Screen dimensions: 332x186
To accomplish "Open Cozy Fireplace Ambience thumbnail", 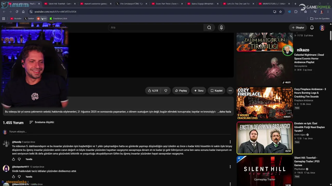I will [x=265, y=103].
